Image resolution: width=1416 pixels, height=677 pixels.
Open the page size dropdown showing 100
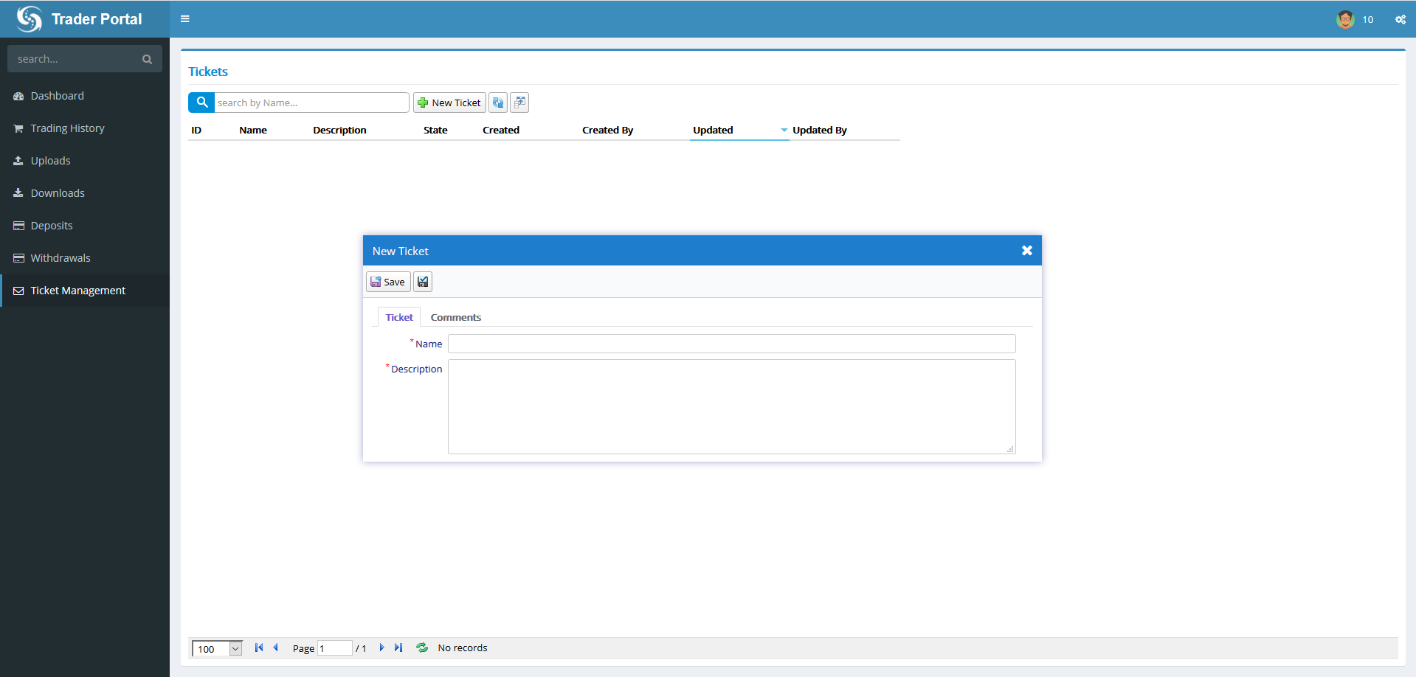[x=235, y=649]
